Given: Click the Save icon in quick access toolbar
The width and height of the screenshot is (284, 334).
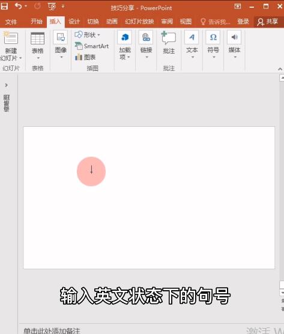Looking at the screenshot, I should (4, 6).
